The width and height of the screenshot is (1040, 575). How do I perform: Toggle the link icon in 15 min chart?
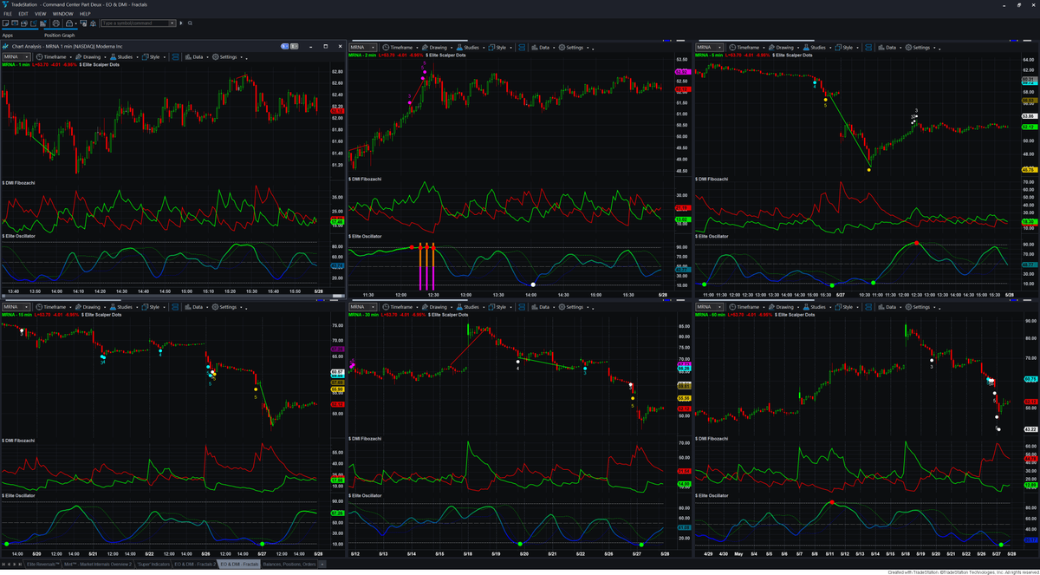pos(176,307)
